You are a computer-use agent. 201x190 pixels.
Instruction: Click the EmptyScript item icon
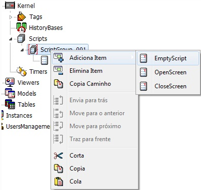[143, 58]
